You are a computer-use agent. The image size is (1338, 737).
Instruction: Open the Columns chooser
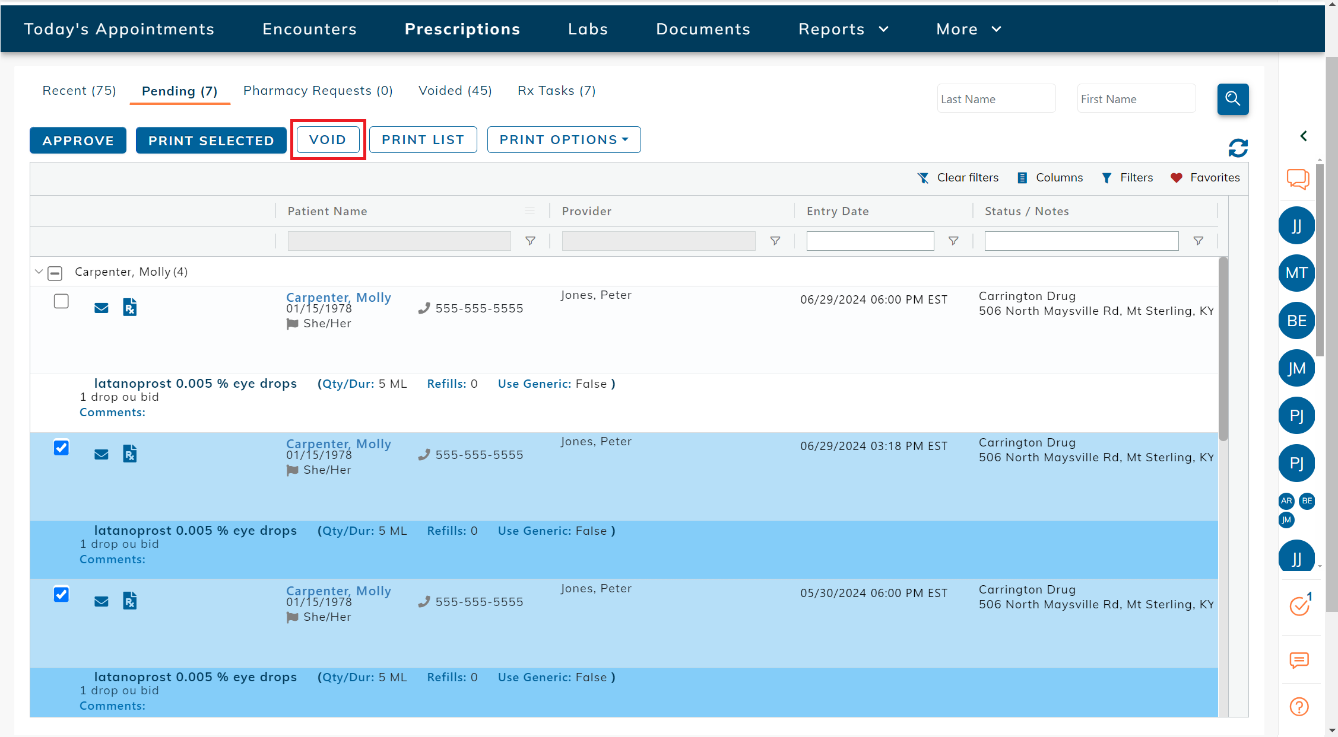pos(1050,178)
